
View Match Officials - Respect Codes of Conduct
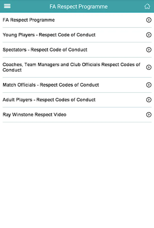coord(51,85)
